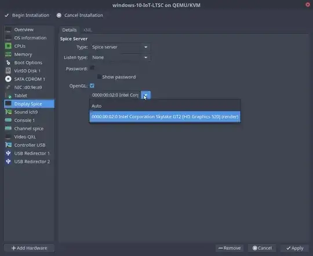
Task: Select the USB Redirector 2 entry
Action: tap(29, 162)
